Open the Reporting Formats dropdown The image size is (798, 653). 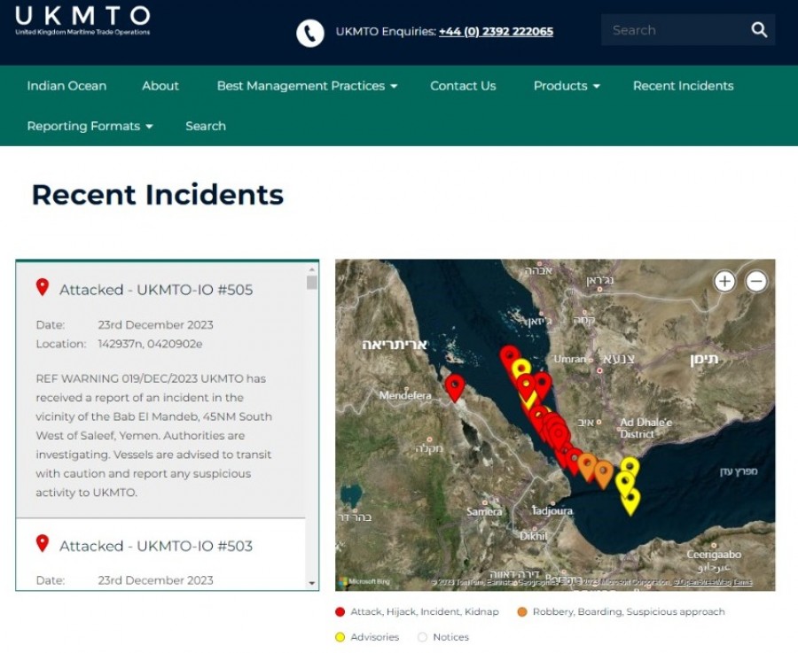pyautogui.click(x=90, y=126)
